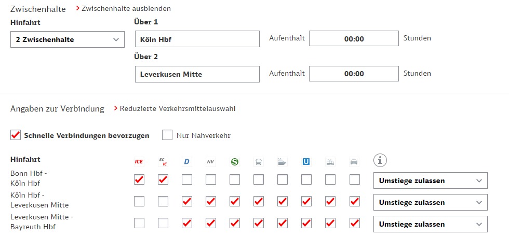The image size is (509, 236).
Task: Click the NV regional transport icon
Action: 211,161
